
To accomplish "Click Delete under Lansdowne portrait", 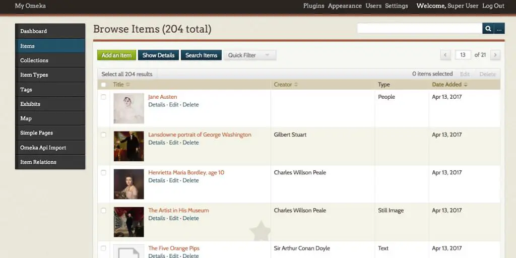I will coord(190,143).
